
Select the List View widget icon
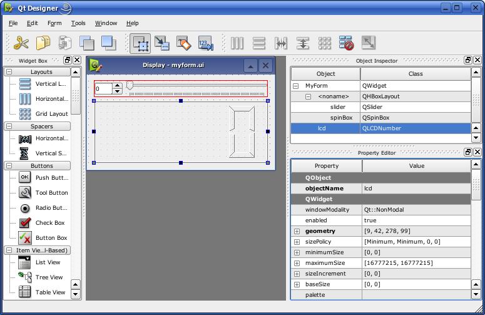[x=24, y=262]
